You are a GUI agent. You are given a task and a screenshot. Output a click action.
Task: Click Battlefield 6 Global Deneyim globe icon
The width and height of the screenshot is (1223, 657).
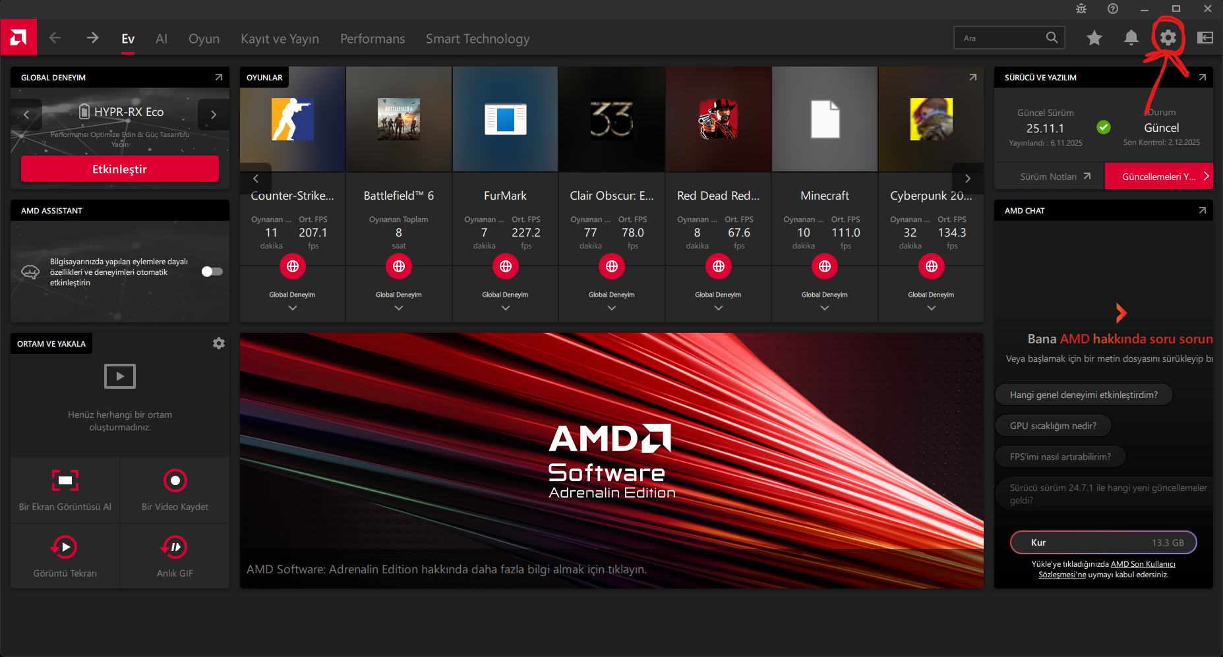(399, 266)
